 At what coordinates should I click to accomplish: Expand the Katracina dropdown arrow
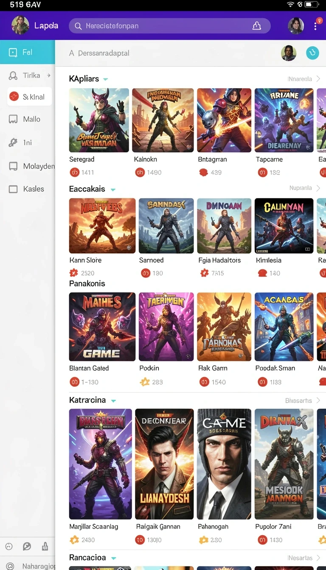pos(113,401)
